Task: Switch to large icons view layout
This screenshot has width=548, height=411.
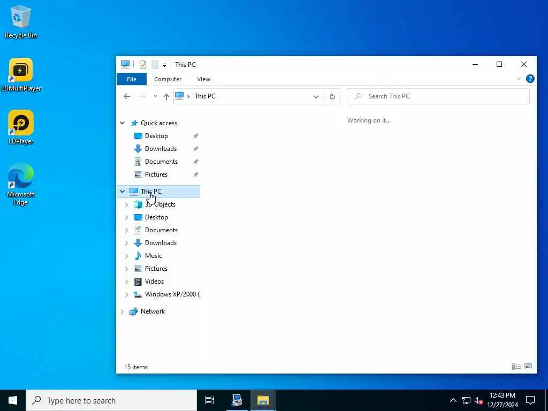Action: coord(528,366)
